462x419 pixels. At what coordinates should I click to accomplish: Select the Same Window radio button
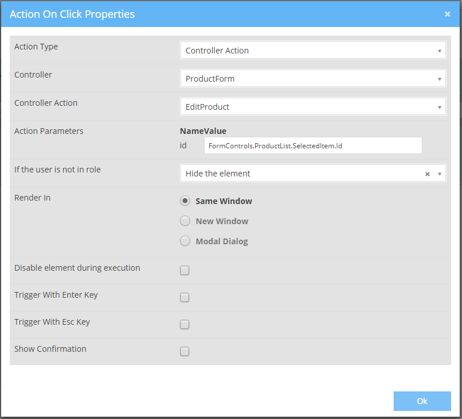[185, 201]
